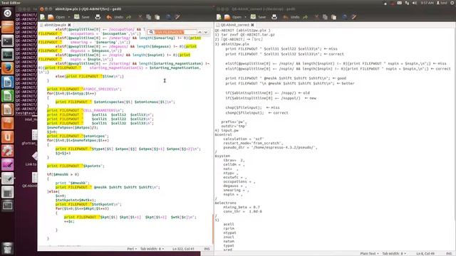Open sound volume indicator in top panel

click(415, 3)
